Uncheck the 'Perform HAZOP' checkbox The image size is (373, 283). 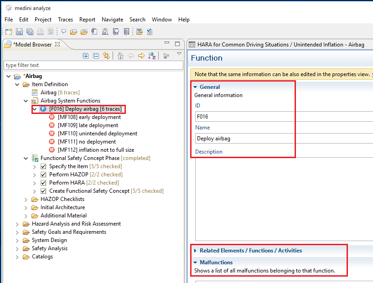point(44,175)
